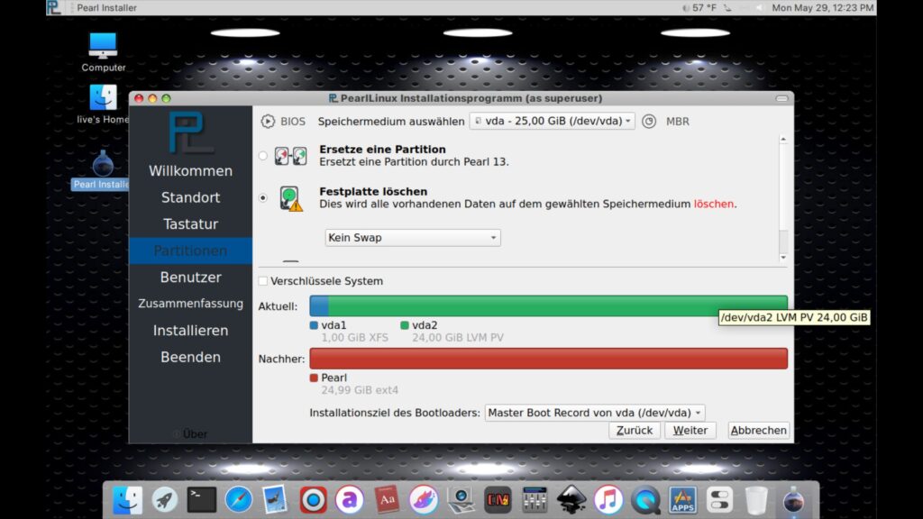Open the pink feather app dock icon
The height and width of the screenshot is (519, 923).
[x=424, y=499]
